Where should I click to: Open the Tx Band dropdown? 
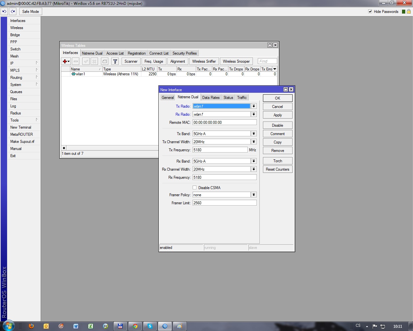point(254,133)
